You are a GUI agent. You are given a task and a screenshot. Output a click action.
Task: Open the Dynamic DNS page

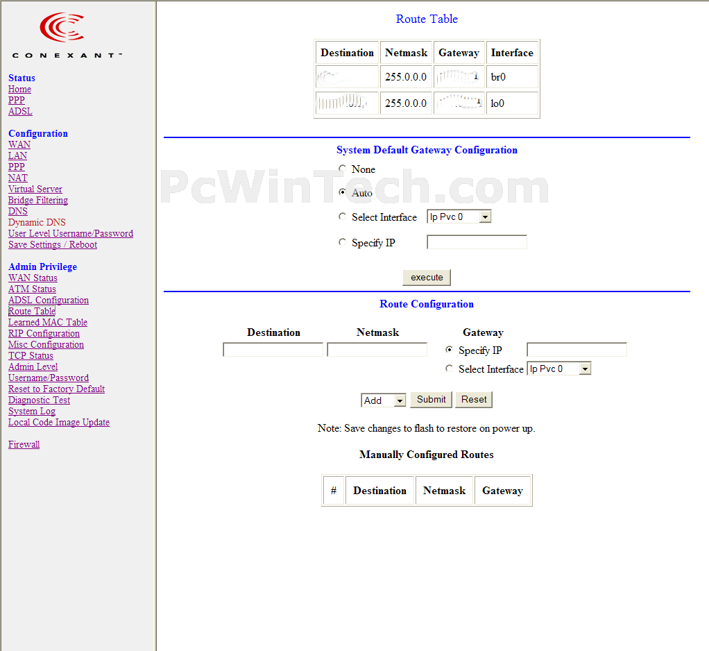(37, 222)
